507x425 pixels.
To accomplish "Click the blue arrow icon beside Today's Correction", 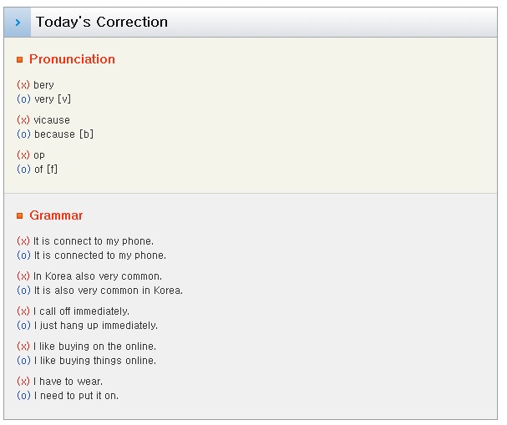I will tap(18, 23).
